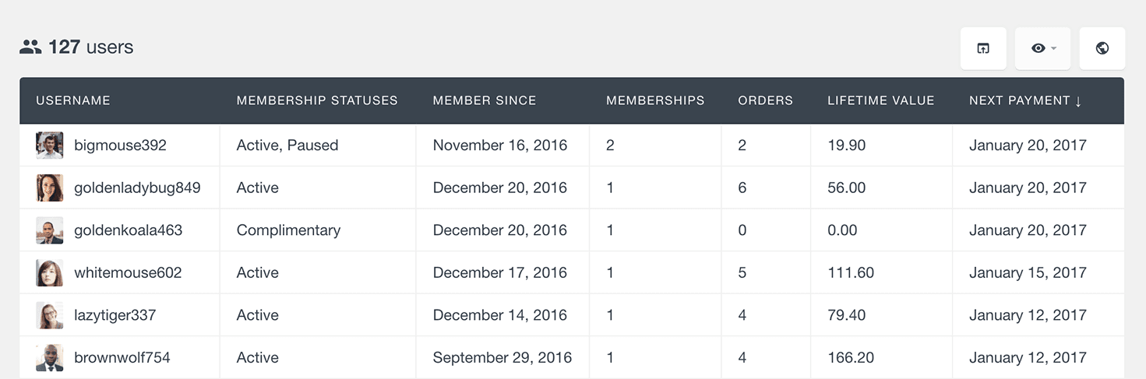Viewport: 1146px width, 379px height.
Task: Open the bigmouse392 username link
Action: point(120,146)
